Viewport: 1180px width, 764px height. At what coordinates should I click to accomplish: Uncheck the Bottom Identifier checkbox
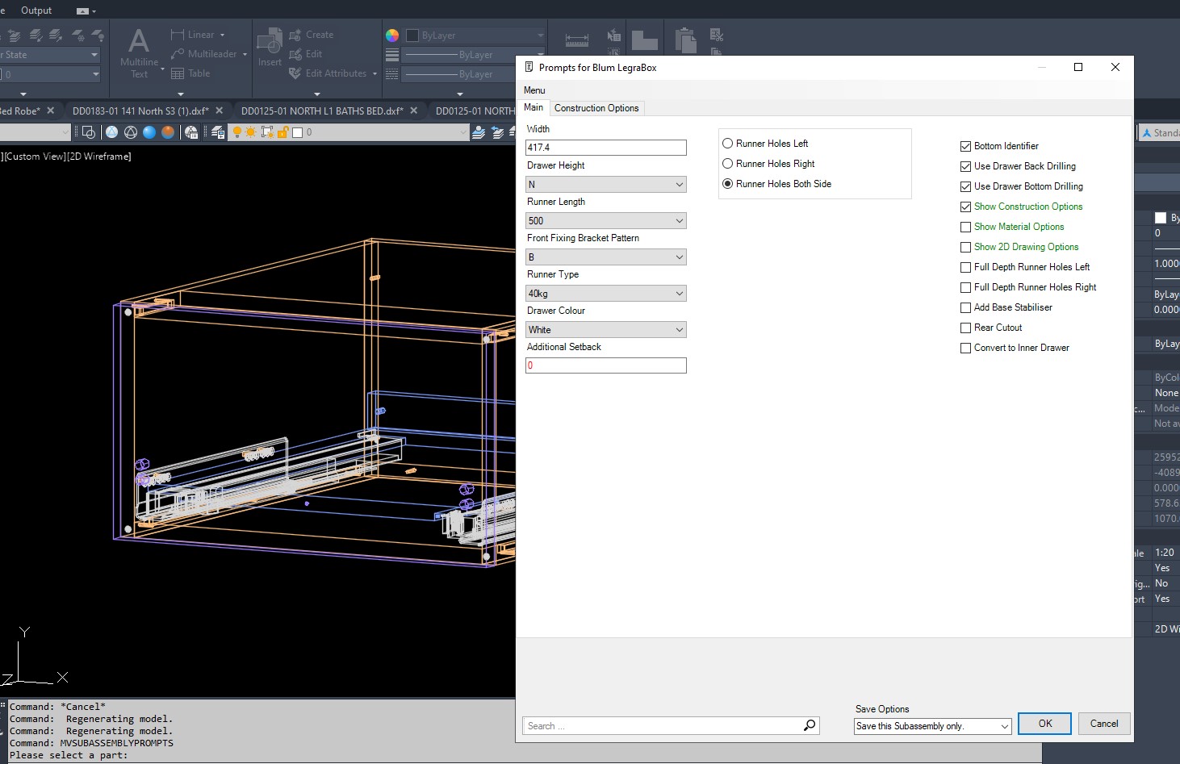point(965,146)
